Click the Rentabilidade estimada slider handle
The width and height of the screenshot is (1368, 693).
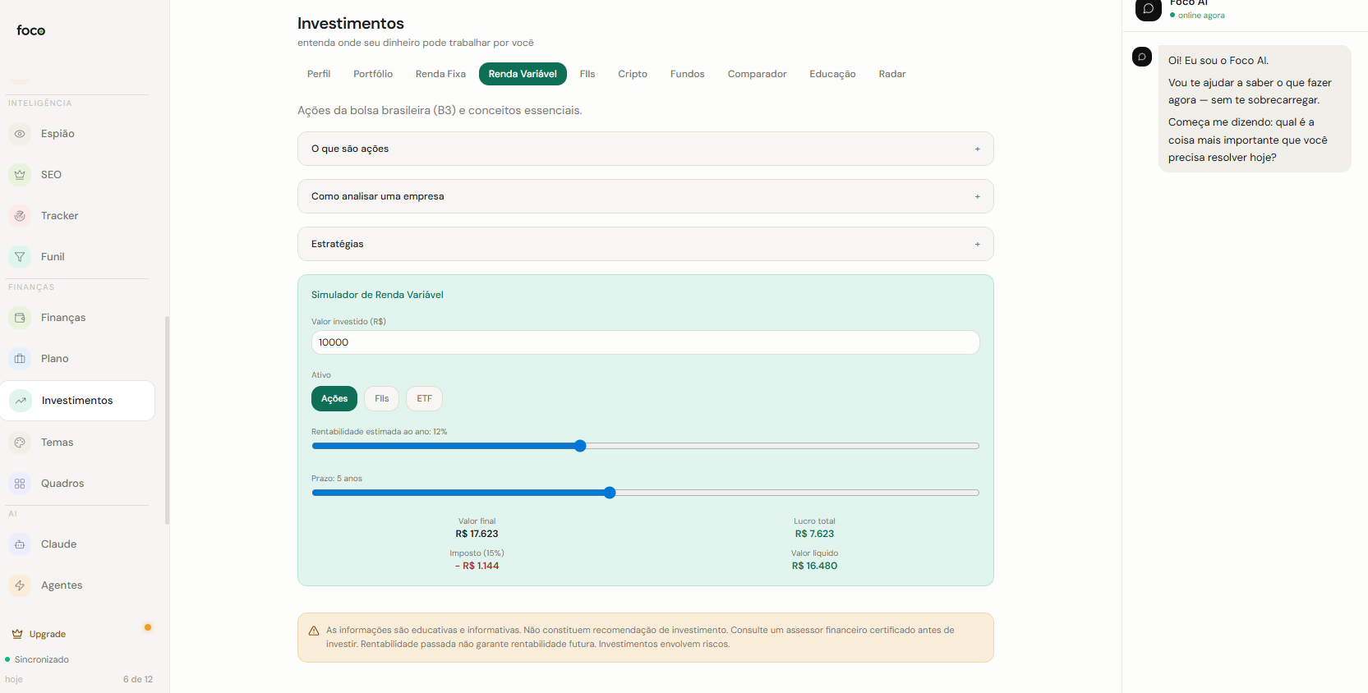pos(580,446)
